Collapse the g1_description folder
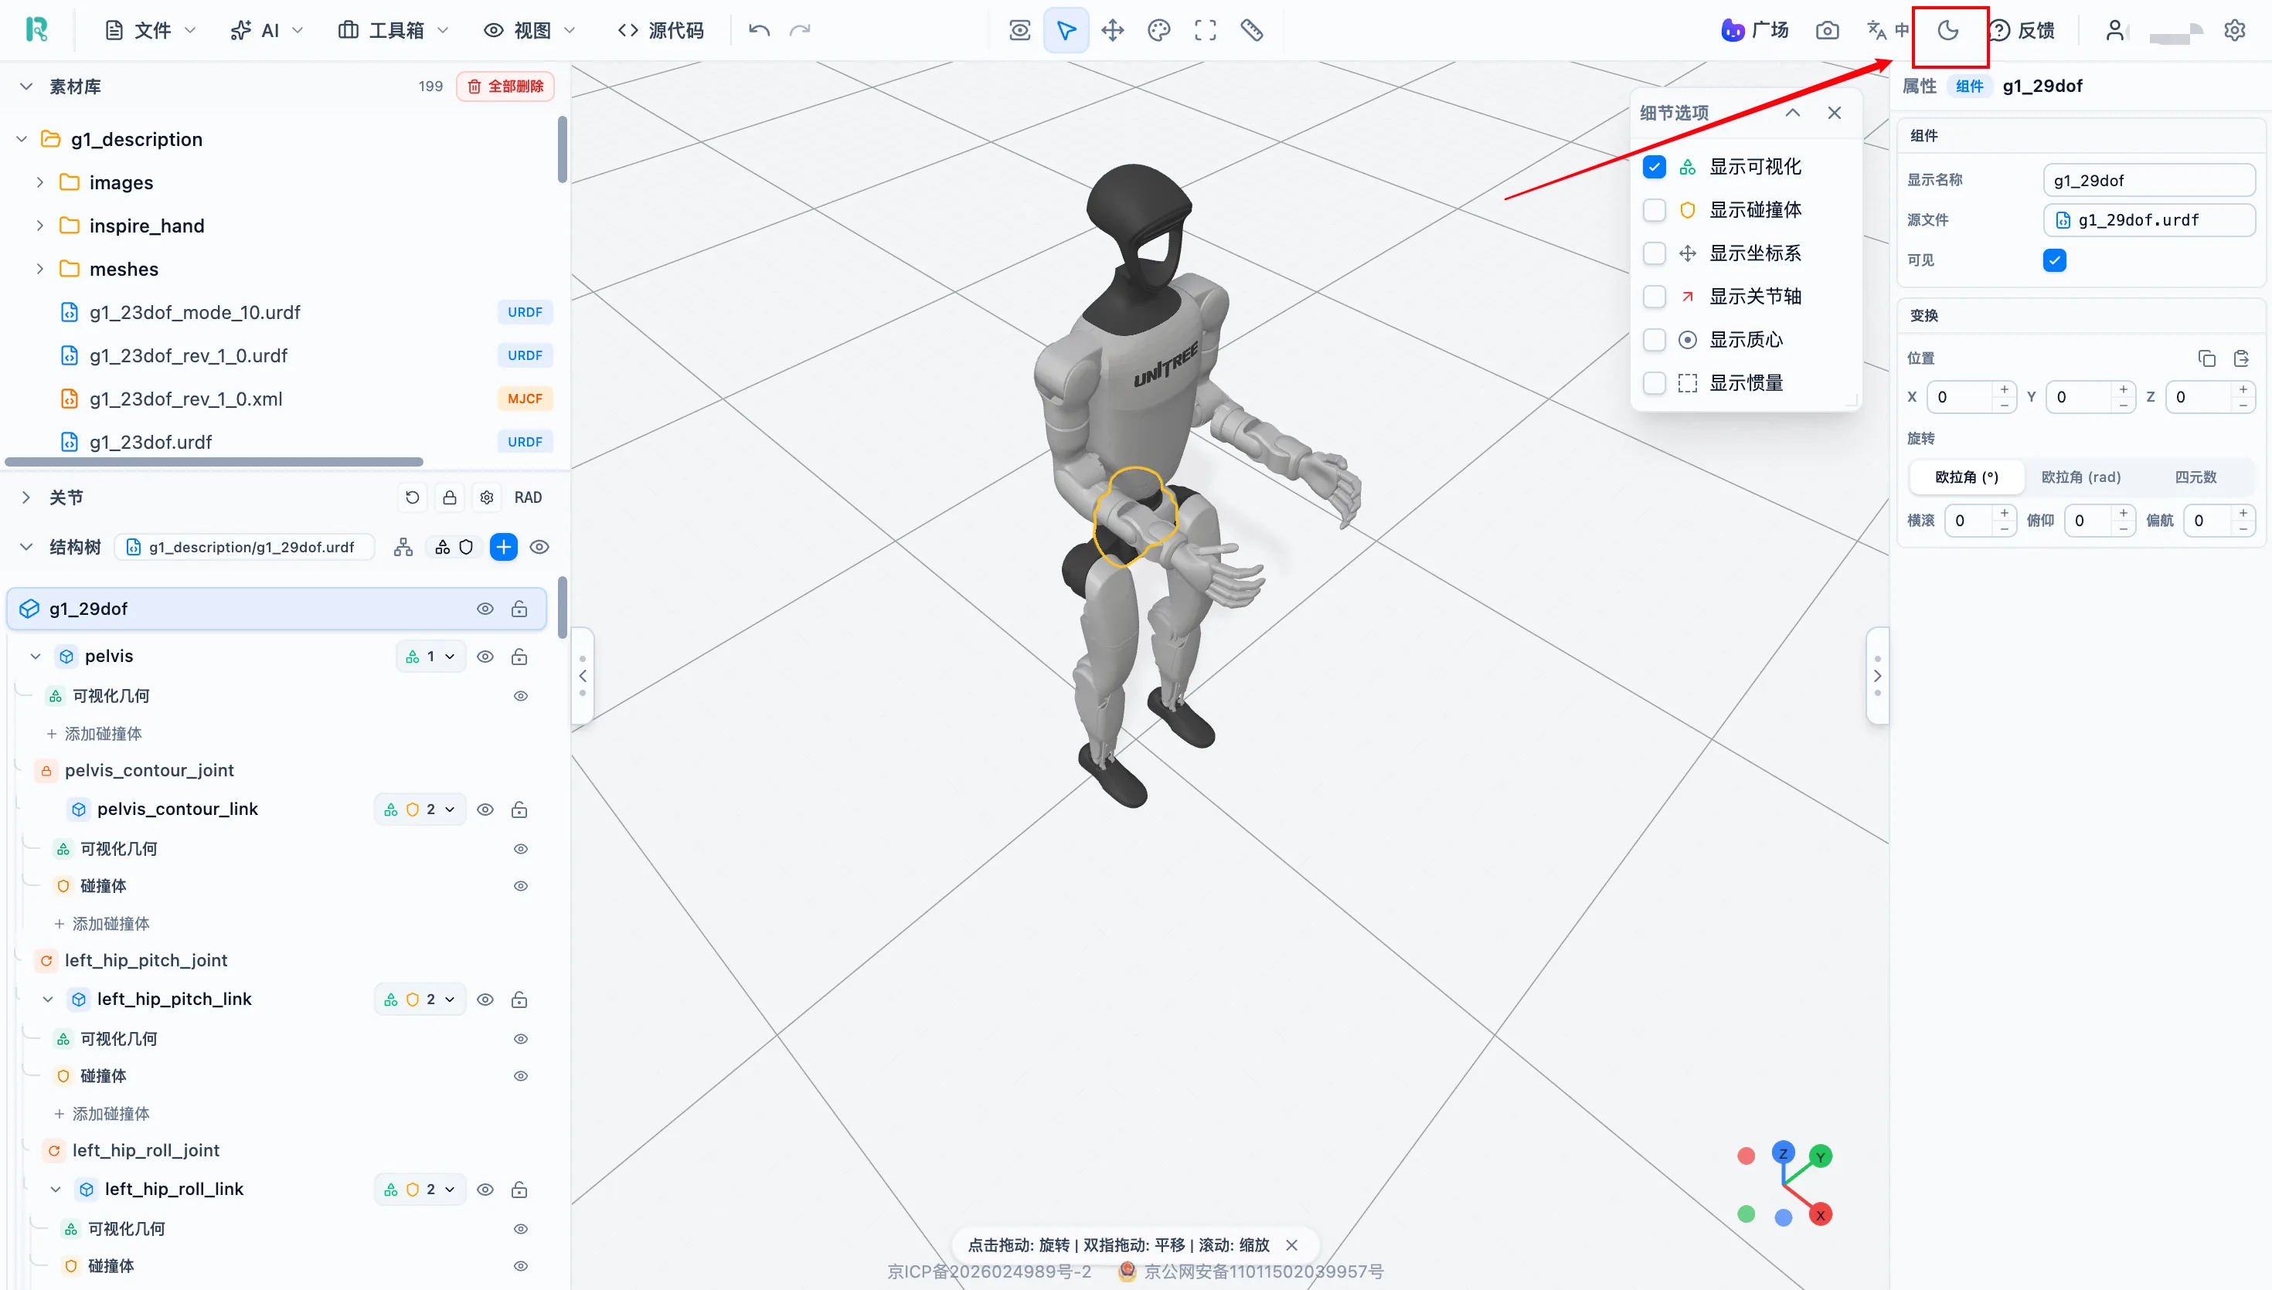The width and height of the screenshot is (2272, 1290). 22,139
